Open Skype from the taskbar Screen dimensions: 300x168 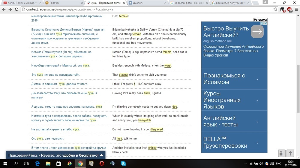pyautogui.click(x=123, y=164)
